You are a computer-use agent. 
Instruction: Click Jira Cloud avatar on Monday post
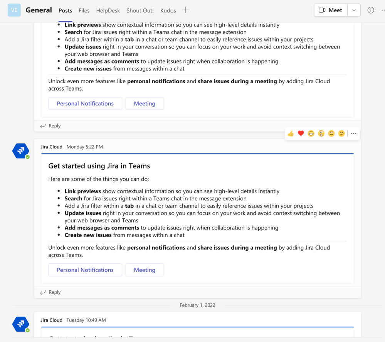(21, 151)
